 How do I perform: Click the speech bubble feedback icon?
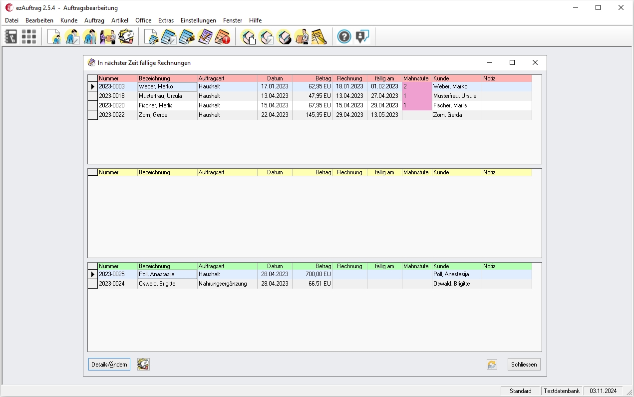tap(362, 36)
